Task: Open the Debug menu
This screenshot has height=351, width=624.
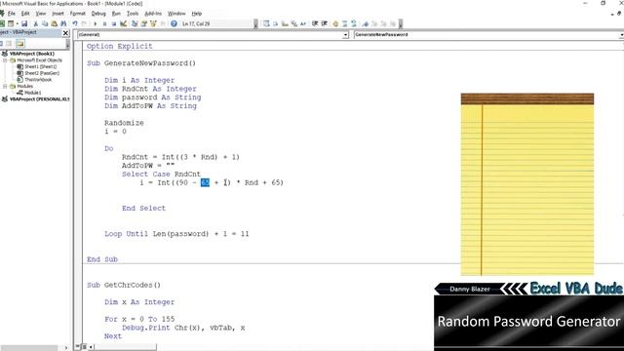Action: 98,14
